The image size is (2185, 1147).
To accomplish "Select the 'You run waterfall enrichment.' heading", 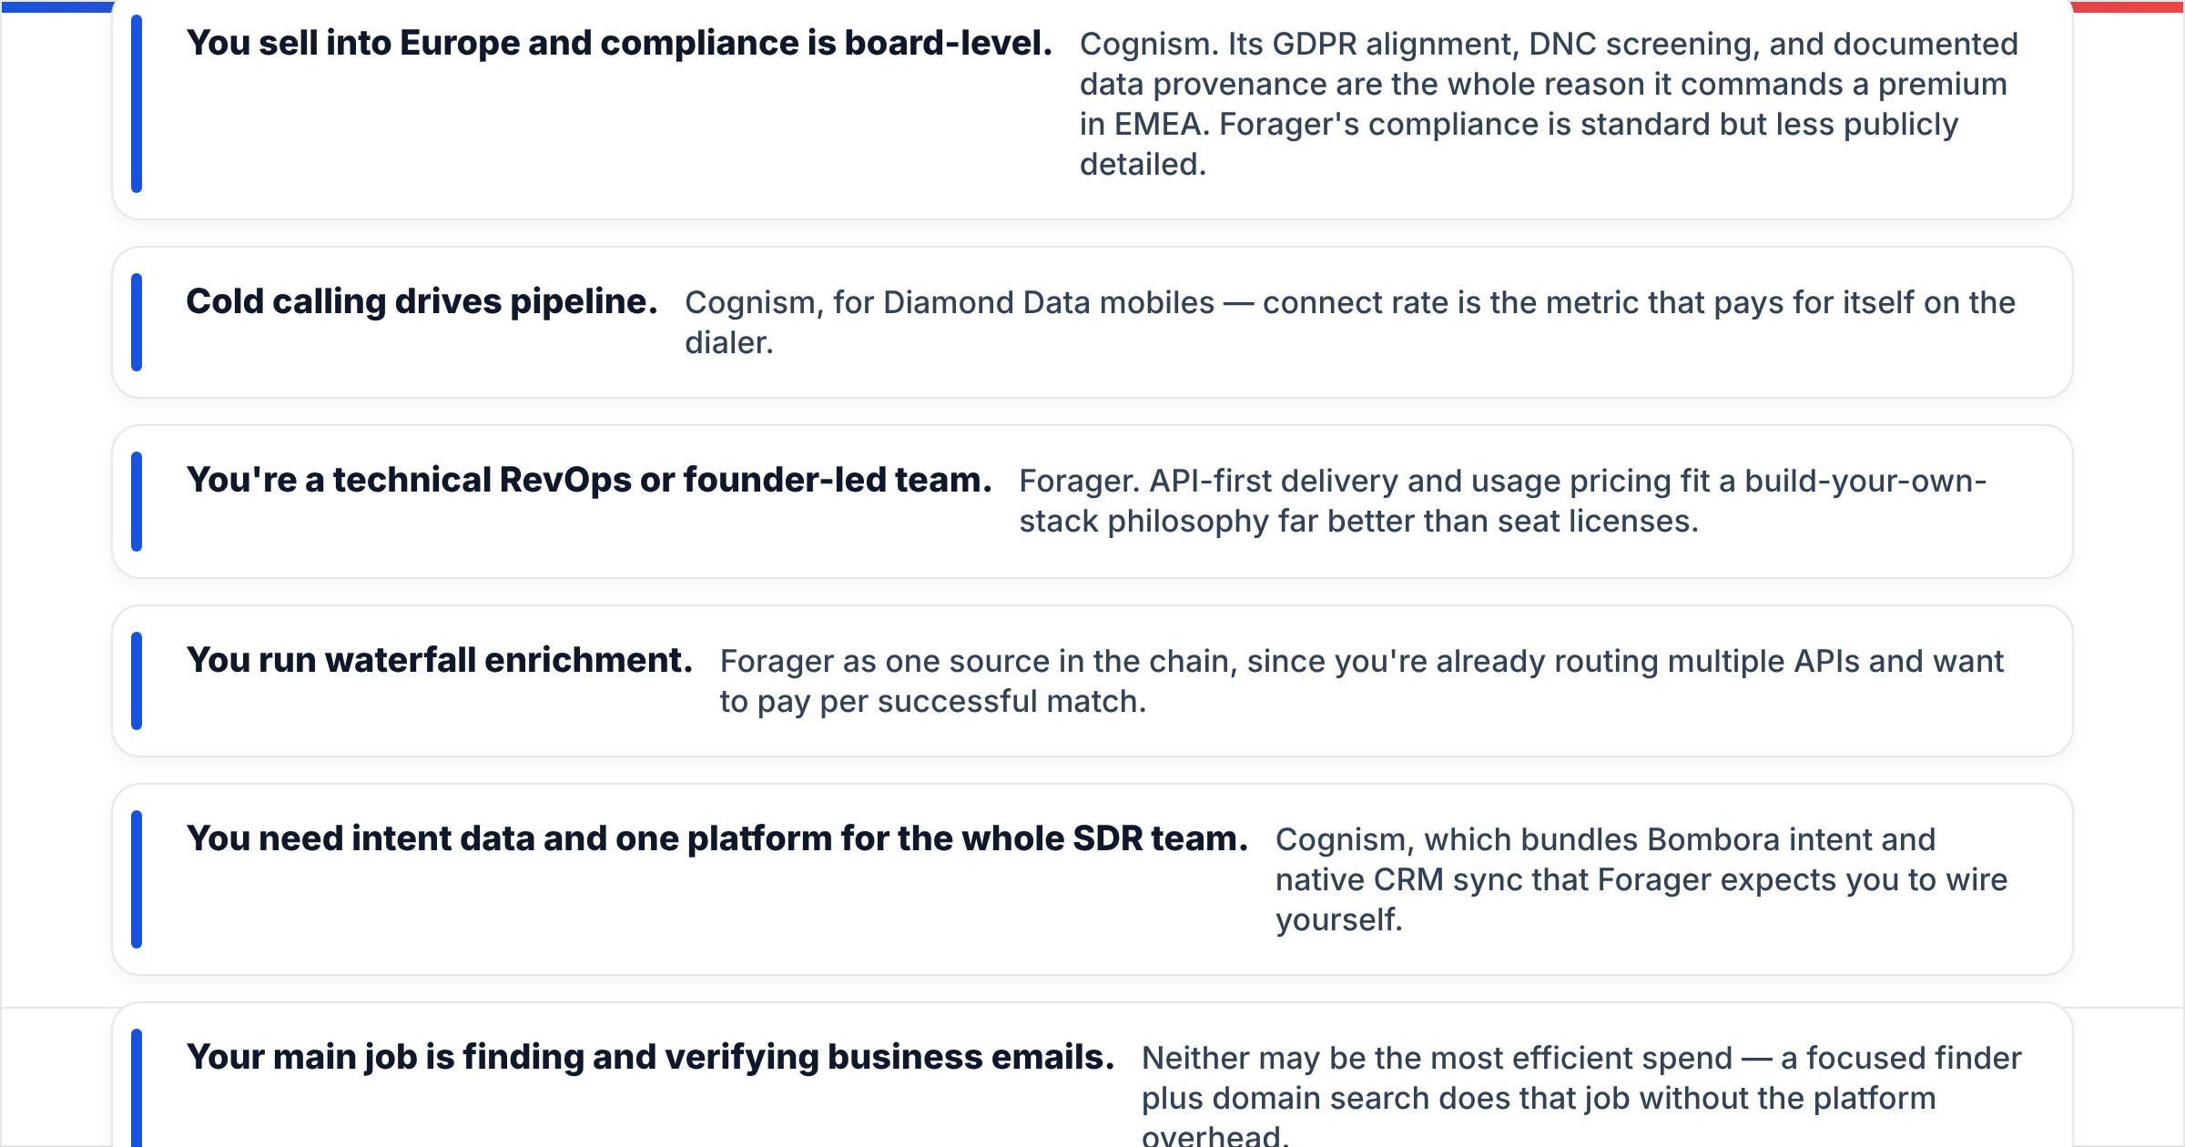I will coord(440,660).
